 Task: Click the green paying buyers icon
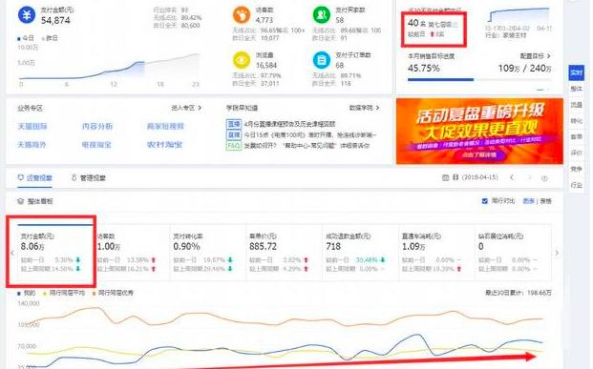tap(322, 15)
